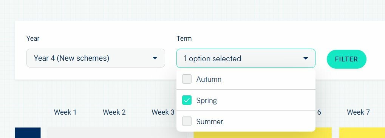
Task: Tick the Summer checkbox
Action: coord(187,121)
